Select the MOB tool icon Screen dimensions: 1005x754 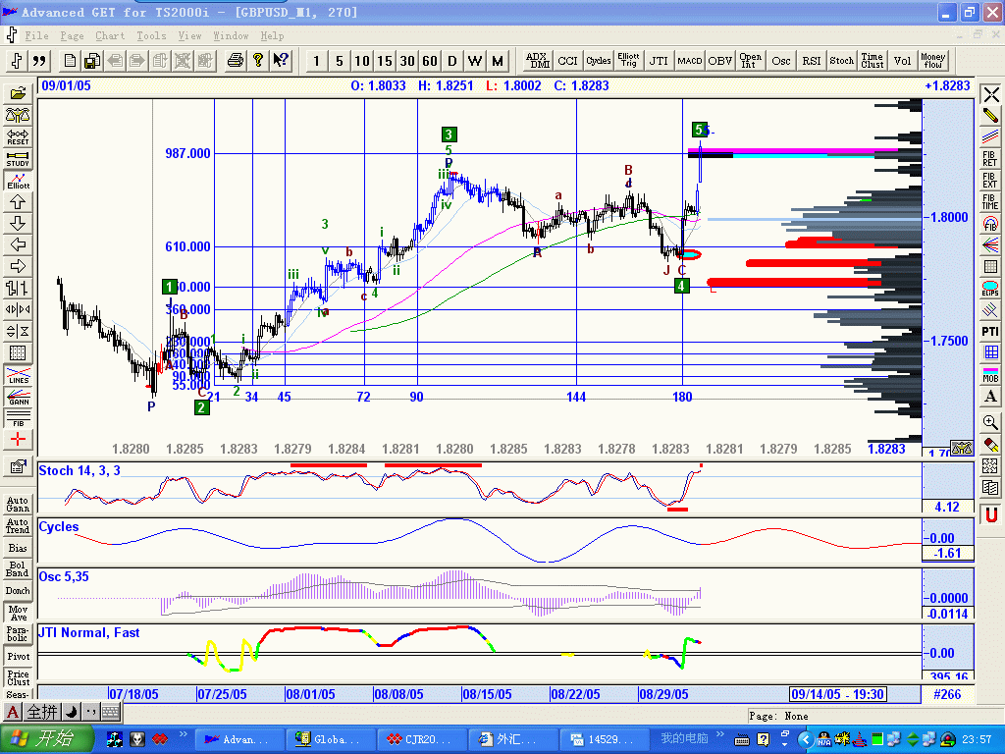990,375
